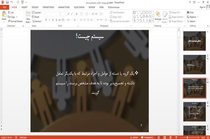
Task: Switch to the INSERT tab
Action: [x=24, y=7]
